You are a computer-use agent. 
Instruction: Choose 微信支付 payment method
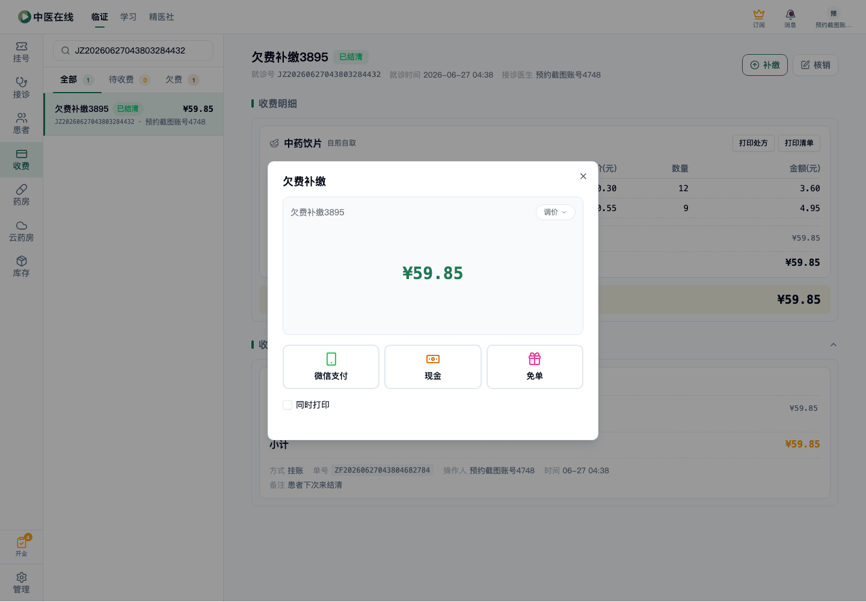(x=331, y=367)
